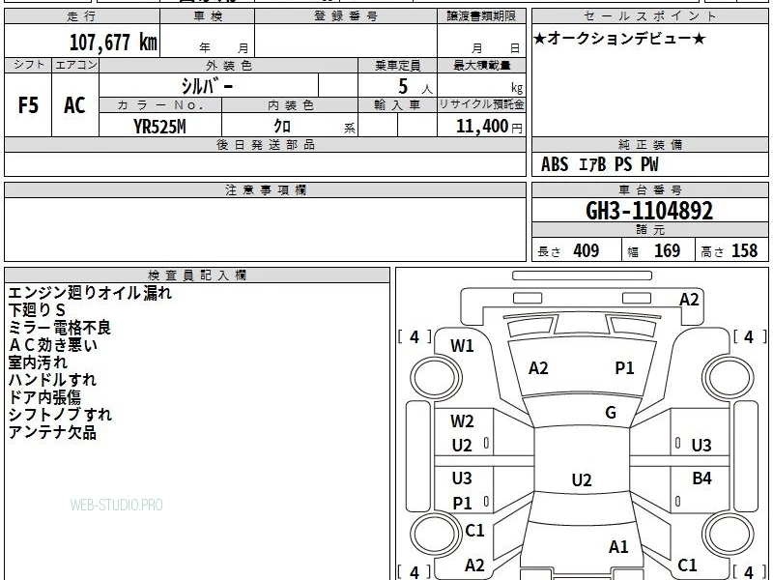773x580 pixels.
Task: Click the recycle deposit 11,400 円
Action: 489,127
